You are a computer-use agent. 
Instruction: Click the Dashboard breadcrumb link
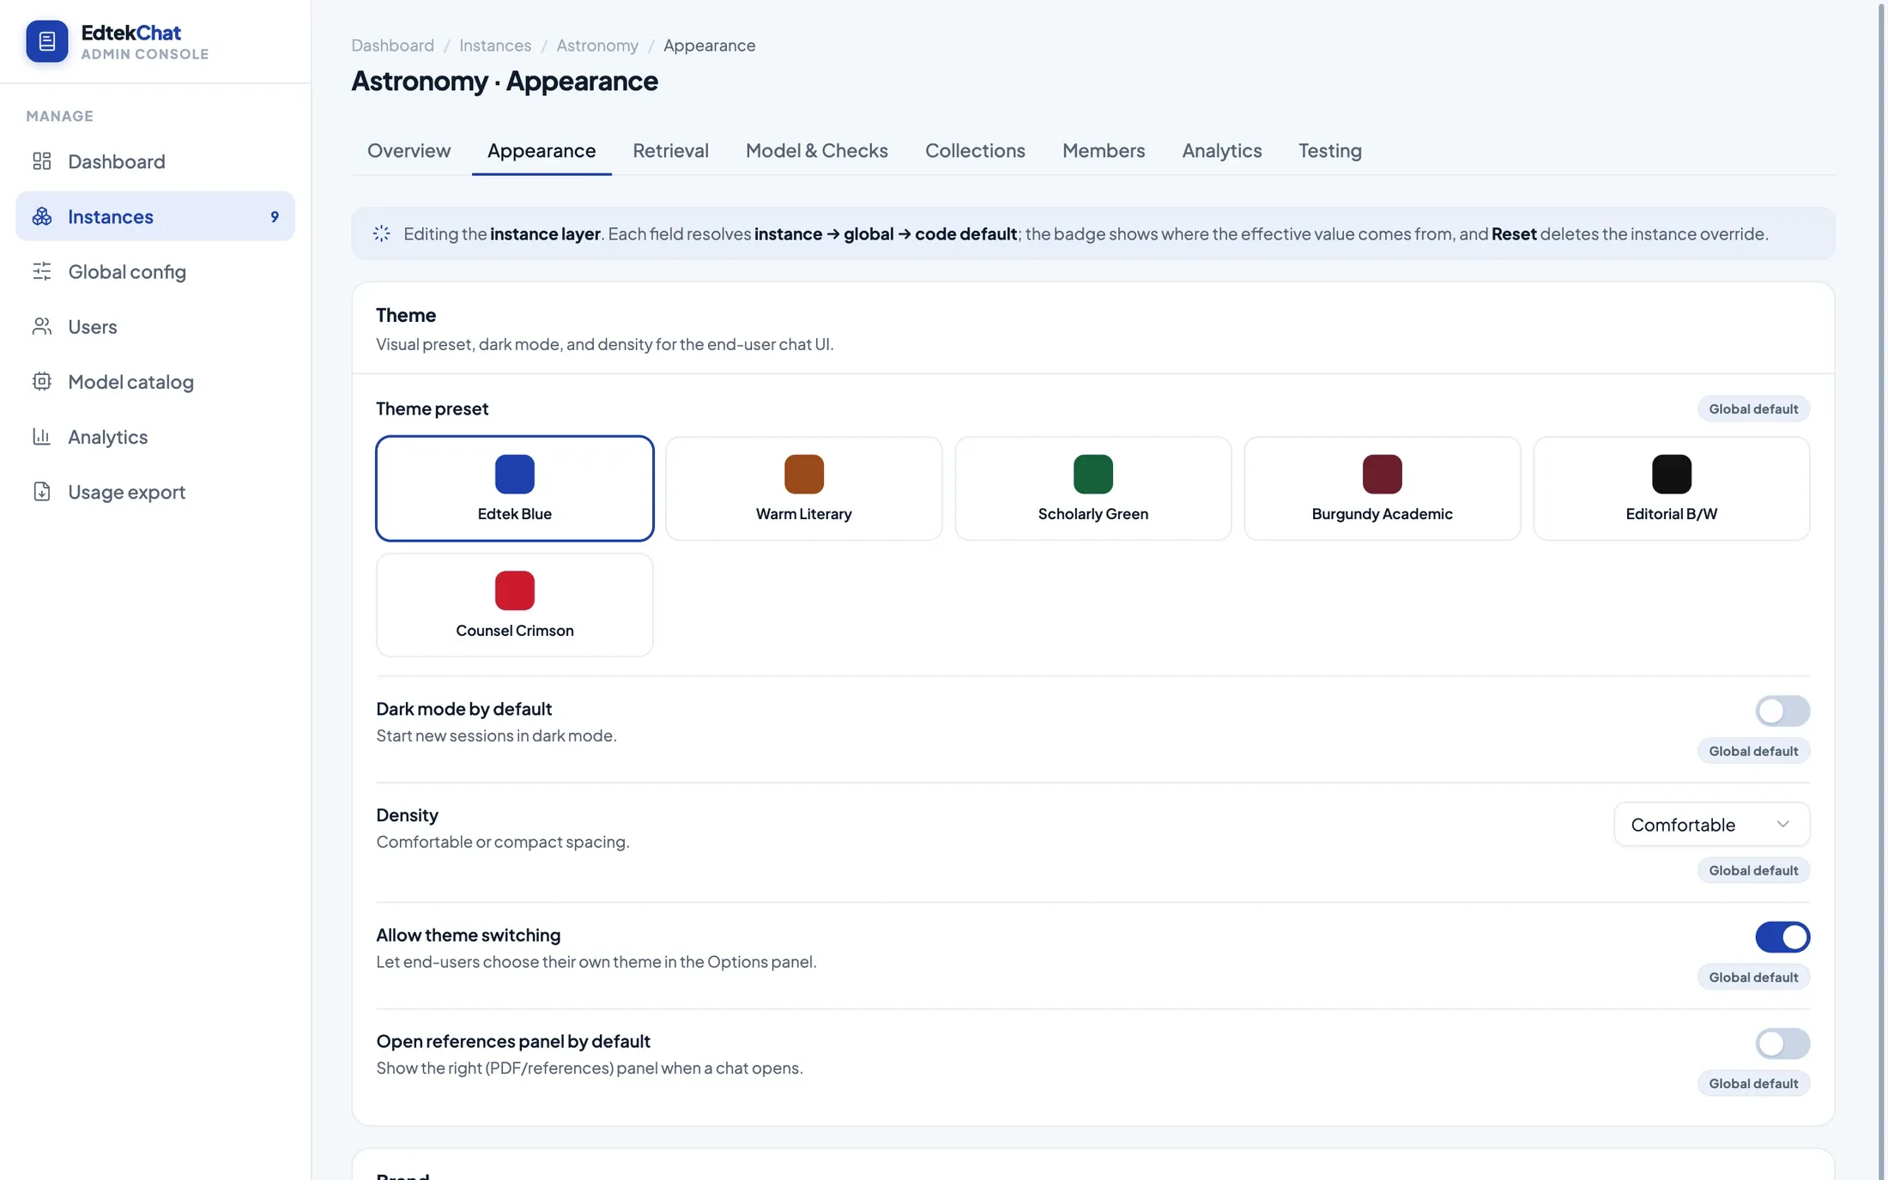[x=392, y=45]
